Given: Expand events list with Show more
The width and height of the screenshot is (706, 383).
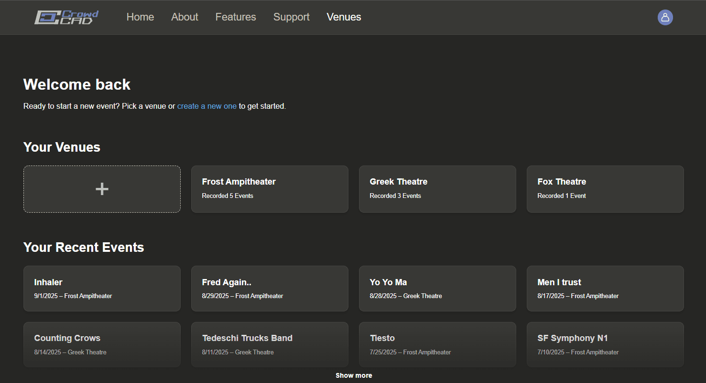Looking at the screenshot, I should click(x=354, y=375).
